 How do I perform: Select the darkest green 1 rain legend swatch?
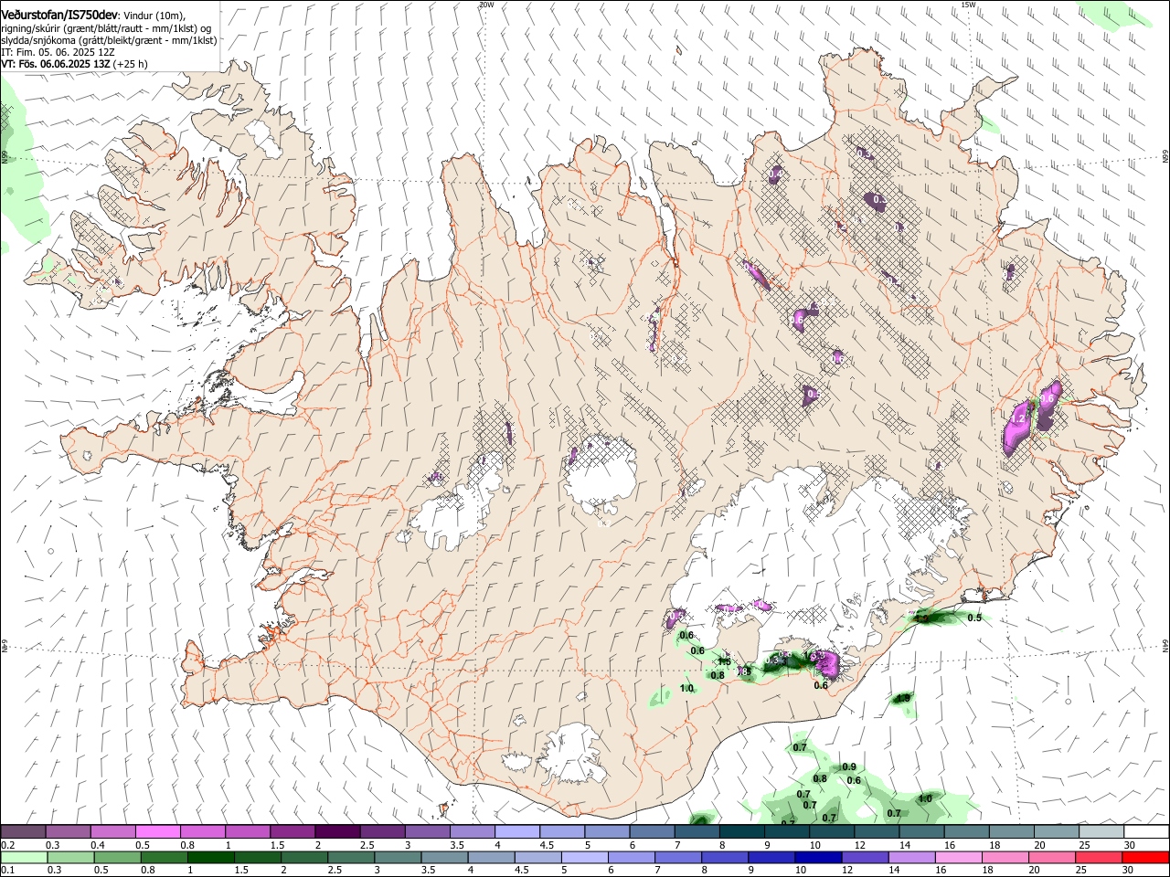coord(209,857)
